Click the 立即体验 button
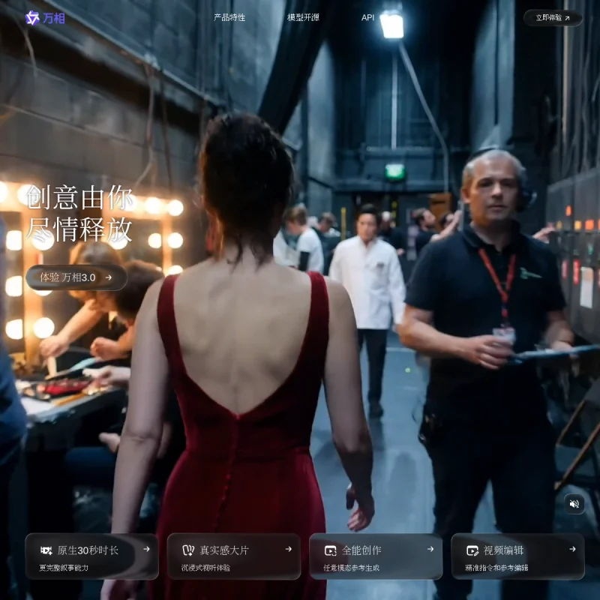 [553, 17]
